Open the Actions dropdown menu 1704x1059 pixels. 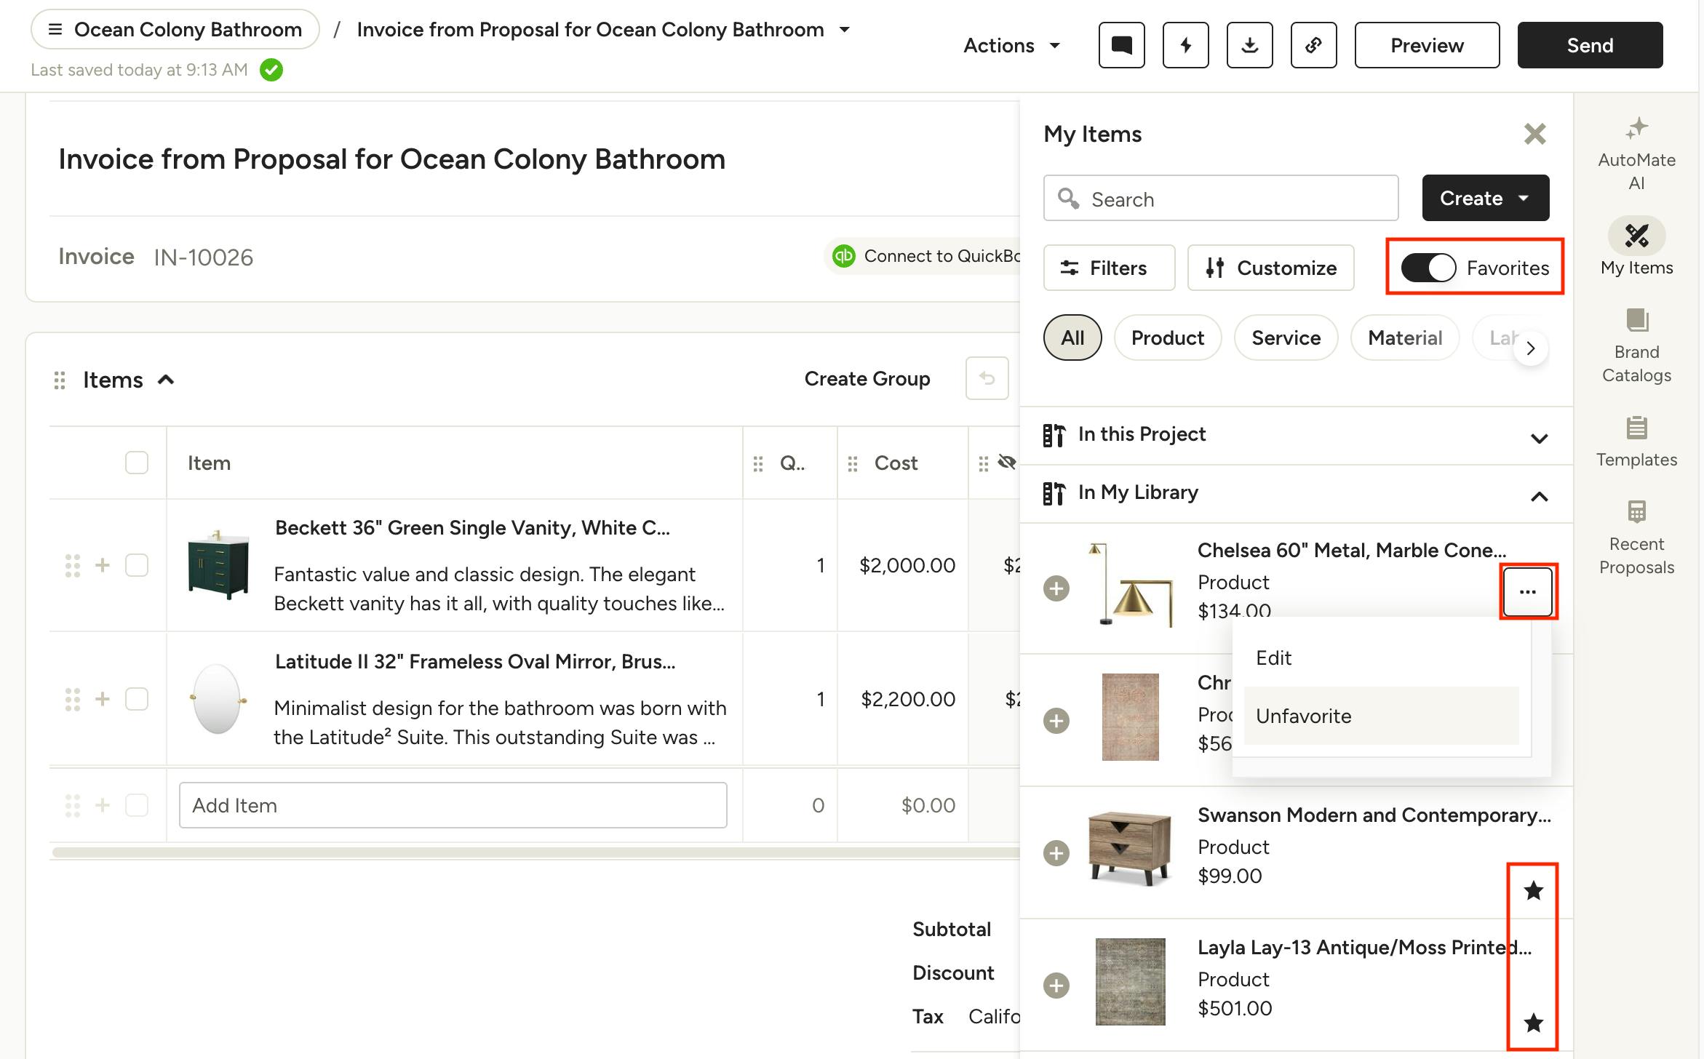click(1011, 45)
